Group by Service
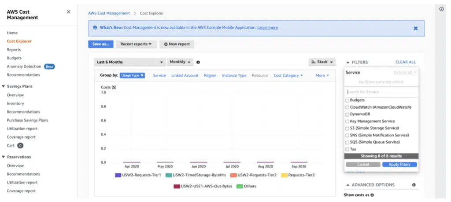The image size is (451, 202). coord(159,75)
